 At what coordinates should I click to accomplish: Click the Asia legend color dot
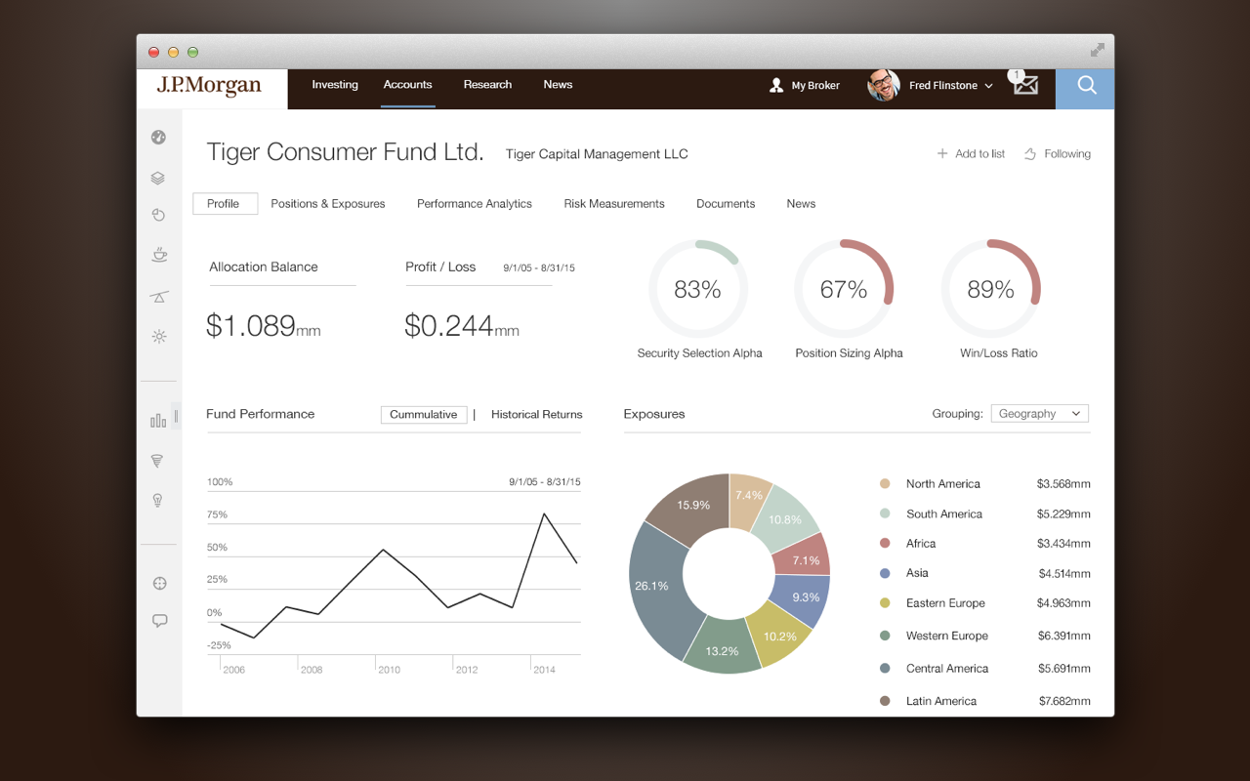pyautogui.click(x=885, y=573)
